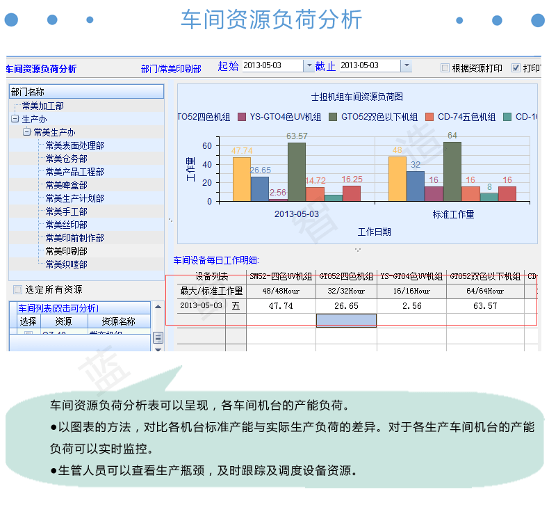Select 常美印前制作部 tree item
Viewport: 549px width, 505px height.
74,238
